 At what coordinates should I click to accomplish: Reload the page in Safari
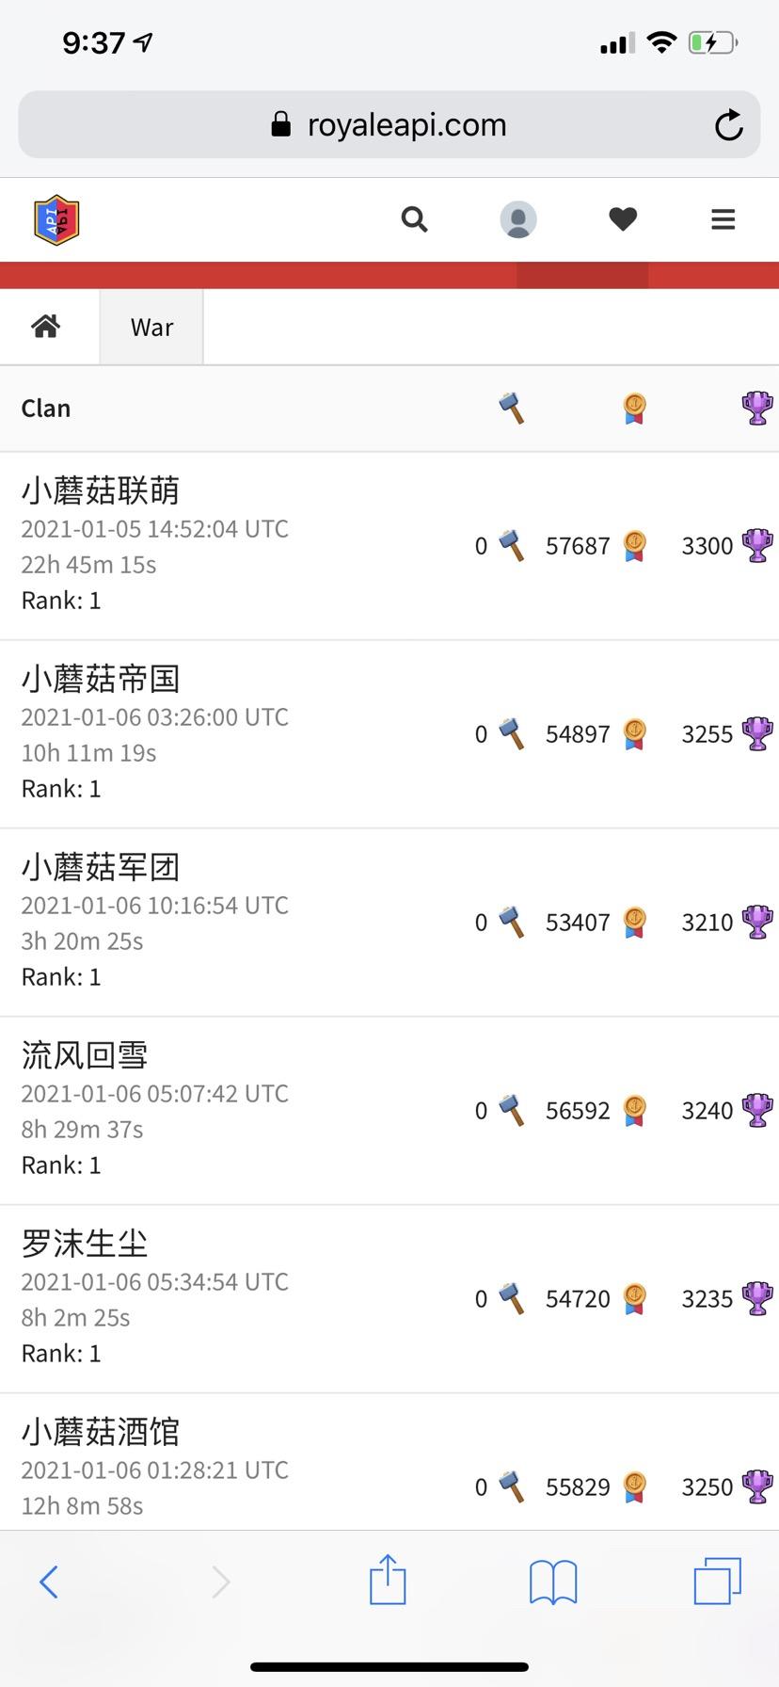(x=728, y=125)
